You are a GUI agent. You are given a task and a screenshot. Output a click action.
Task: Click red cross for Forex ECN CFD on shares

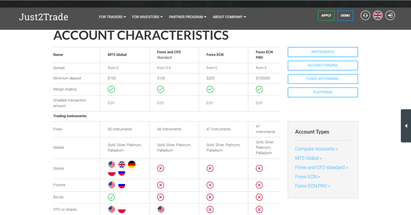pos(210,209)
